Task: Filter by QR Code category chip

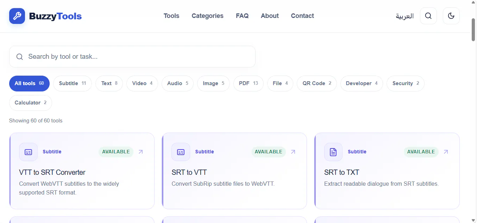Action: tap(317, 83)
